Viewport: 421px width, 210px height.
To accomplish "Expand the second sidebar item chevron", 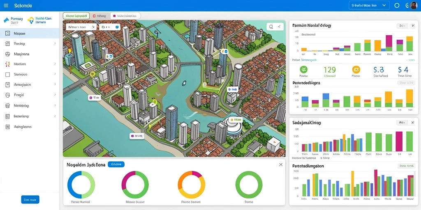I will click(x=55, y=43).
